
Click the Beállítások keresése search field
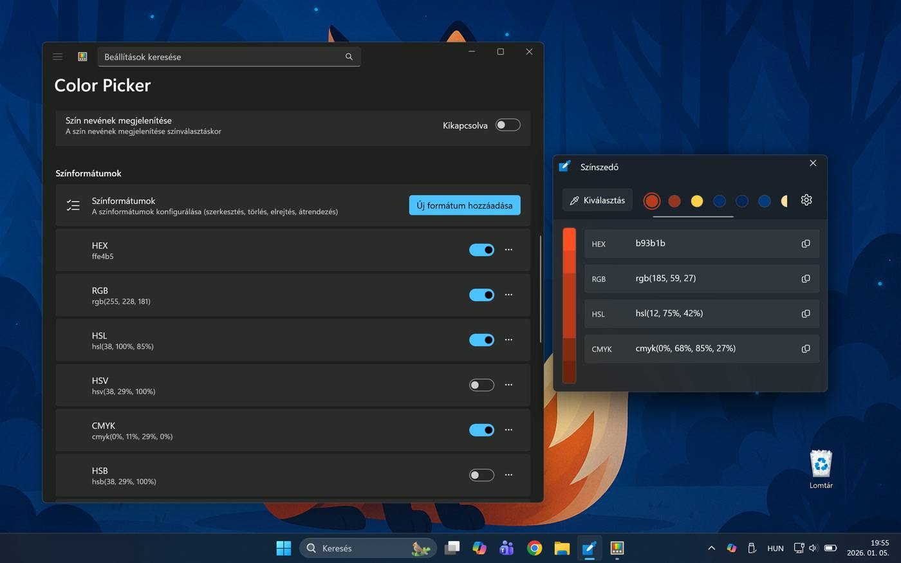229,57
